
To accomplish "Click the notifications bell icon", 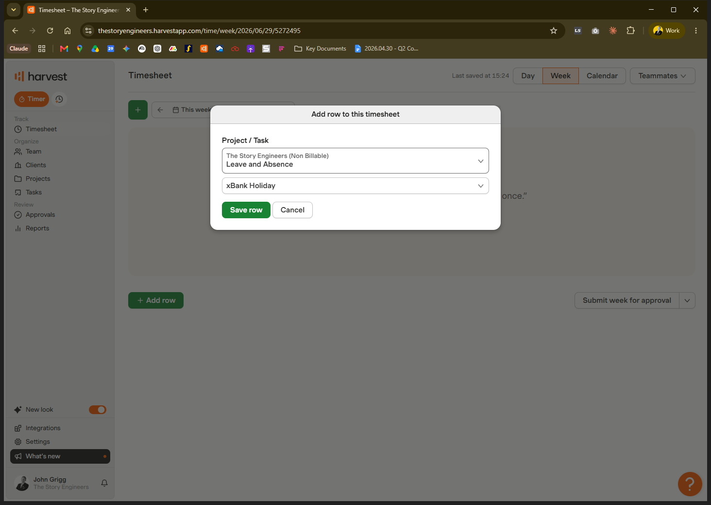I will click(x=104, y=483).
